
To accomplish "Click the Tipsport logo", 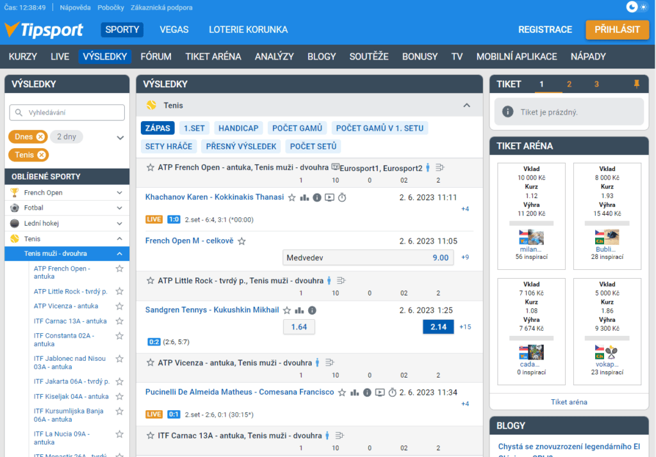I will 44,29.
